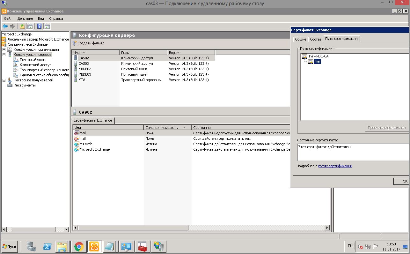
Task: Click the OK button in certificate dialog
Action: [403, 181]
